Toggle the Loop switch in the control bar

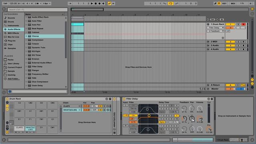pos(171,4)
